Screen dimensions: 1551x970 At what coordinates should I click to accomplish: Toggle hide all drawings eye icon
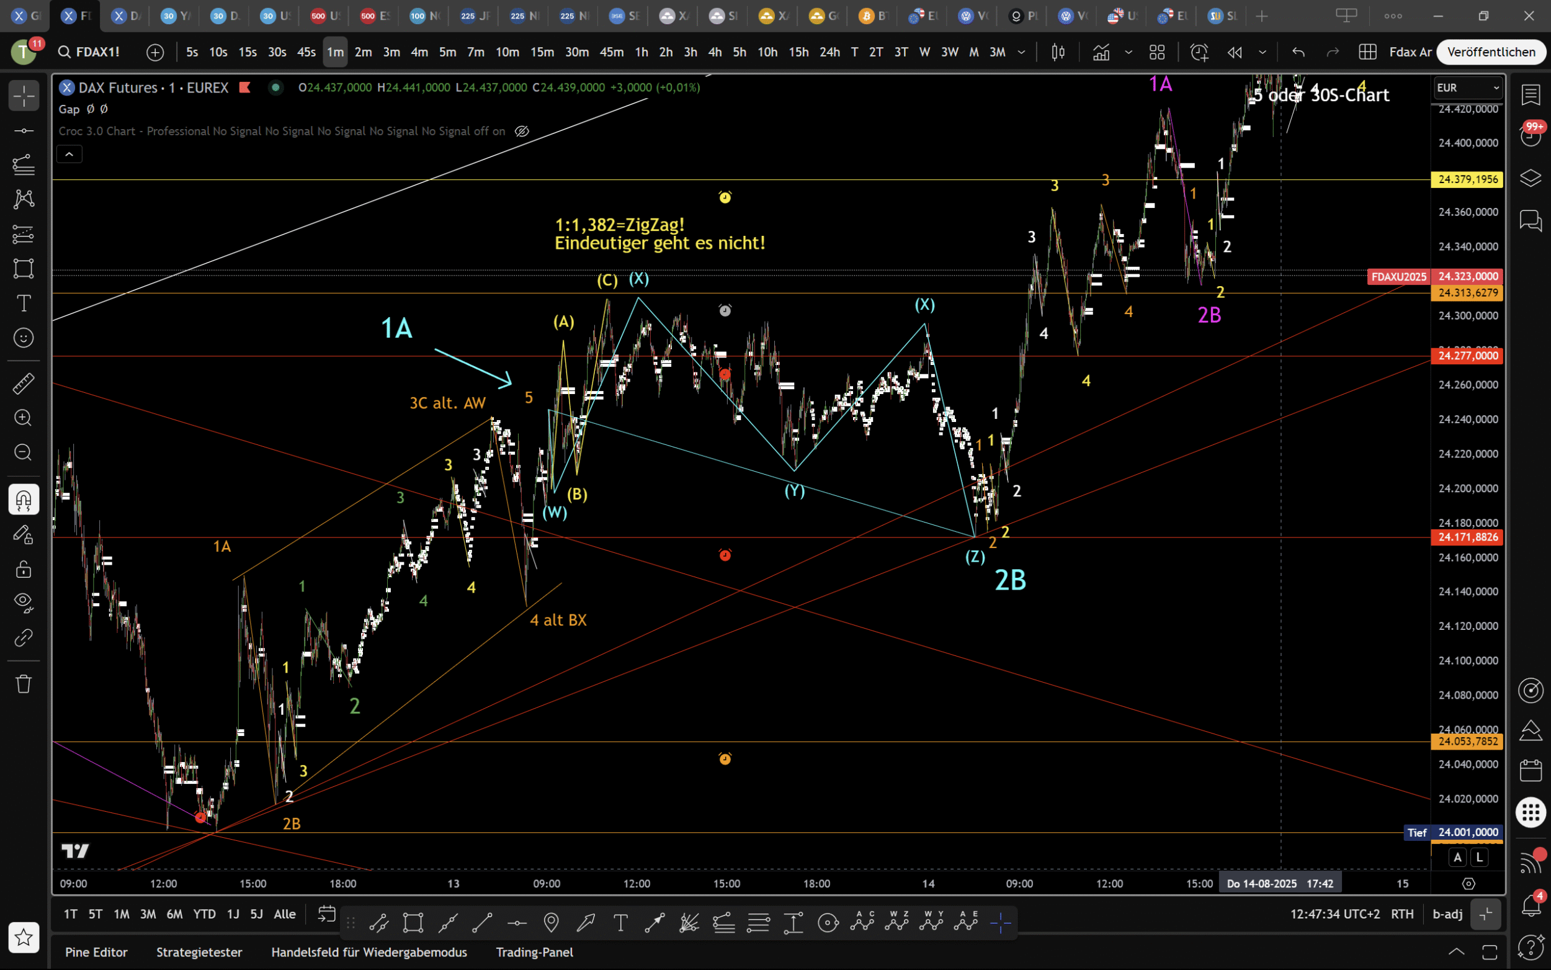pyautogui.click(x=24, y=601)
